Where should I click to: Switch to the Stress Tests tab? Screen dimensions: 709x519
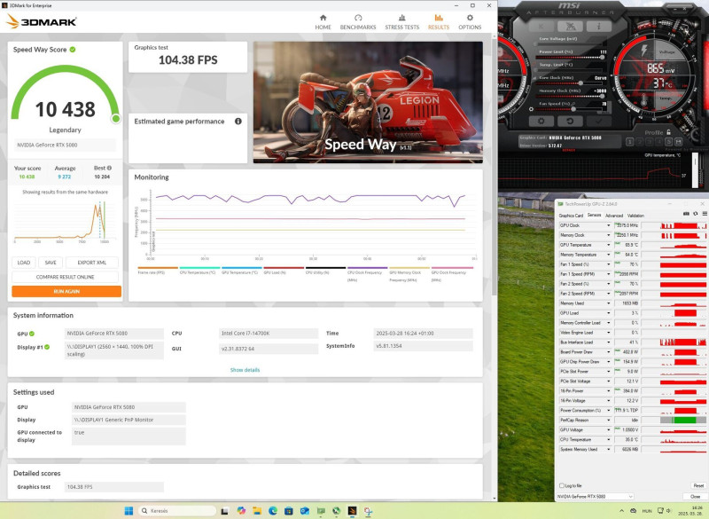402,22
